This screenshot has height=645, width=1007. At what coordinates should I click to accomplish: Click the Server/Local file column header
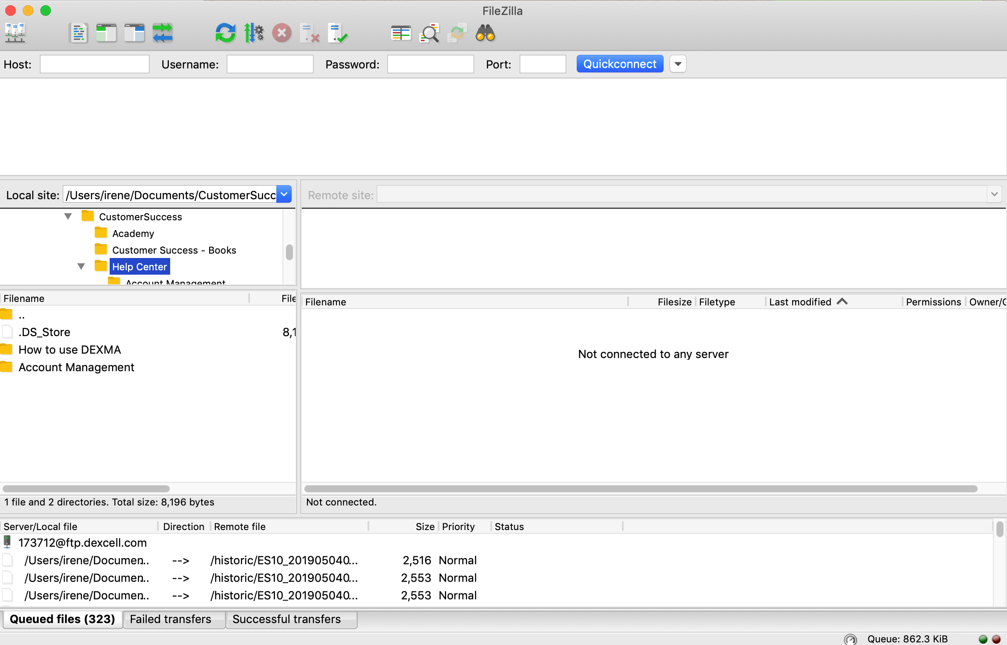click(x=79, y=527)
